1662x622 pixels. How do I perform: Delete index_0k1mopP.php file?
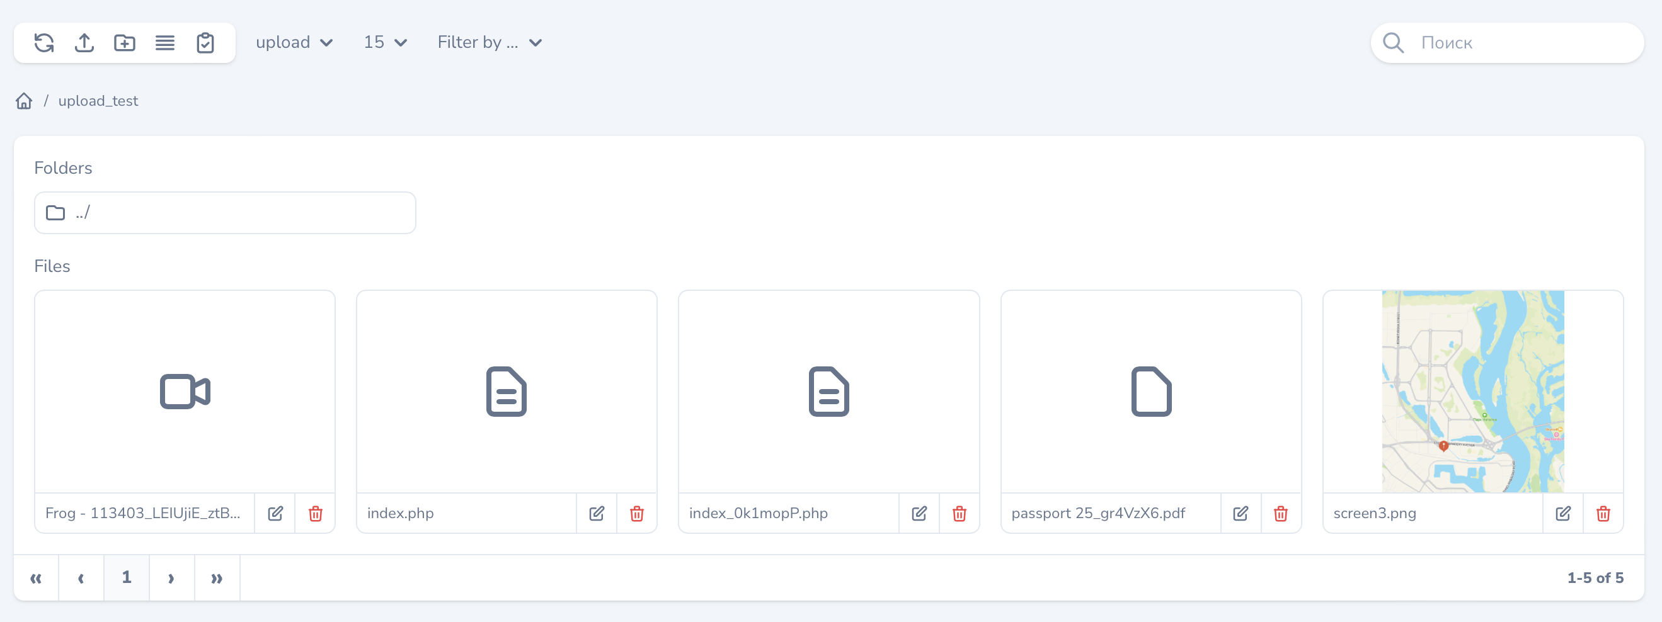pyautogui.click(x=959, y=513)
